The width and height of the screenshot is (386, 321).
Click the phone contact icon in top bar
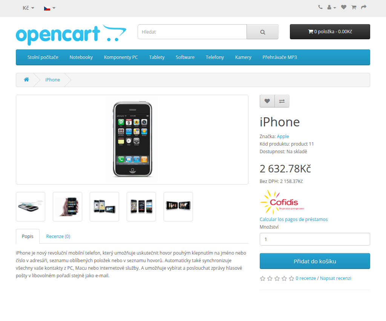(320, 7)
